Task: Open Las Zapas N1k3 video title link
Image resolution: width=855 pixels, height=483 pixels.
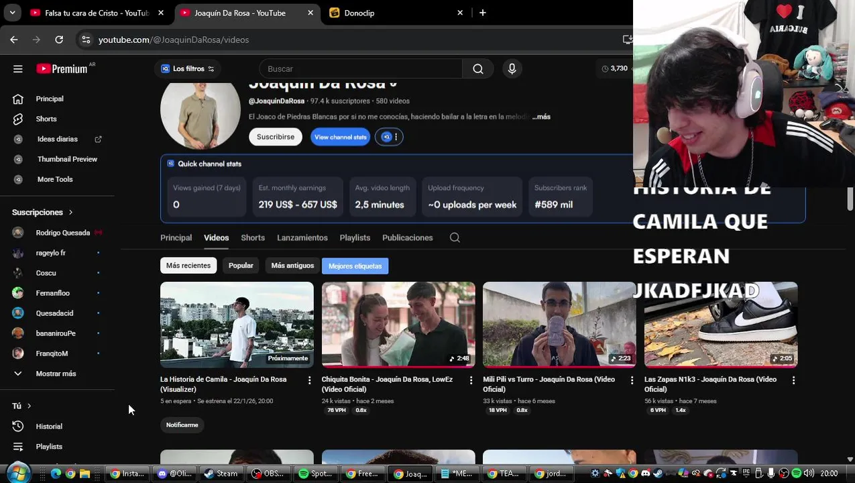Action: click(x=710, y=384)
